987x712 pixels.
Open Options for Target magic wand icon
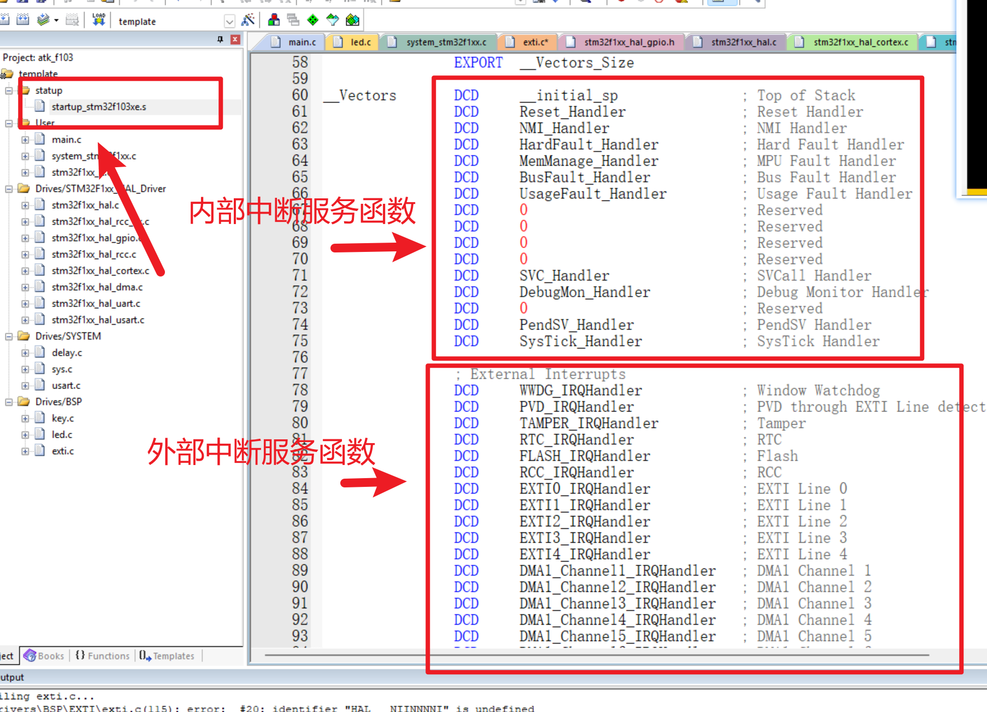click(248, 20)
